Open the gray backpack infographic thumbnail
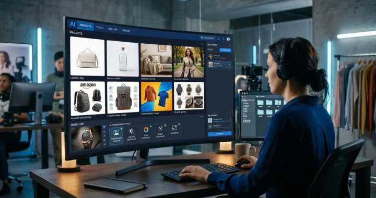This screenshot has width=376, height=198. [x=123, y=97]
